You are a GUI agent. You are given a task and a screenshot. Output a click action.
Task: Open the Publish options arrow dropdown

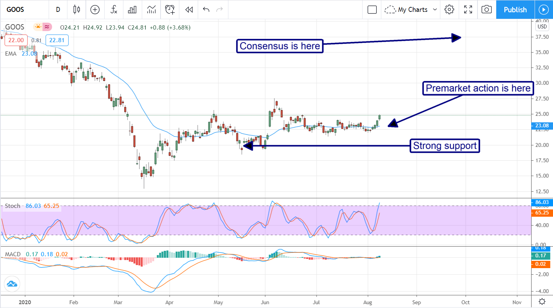pyautogui.click(x=544, y=10)
